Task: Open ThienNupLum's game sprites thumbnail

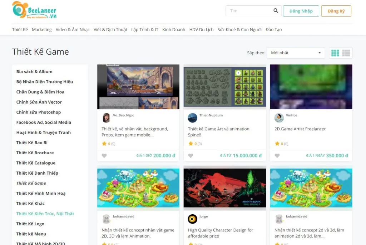Action: point(225,87)
